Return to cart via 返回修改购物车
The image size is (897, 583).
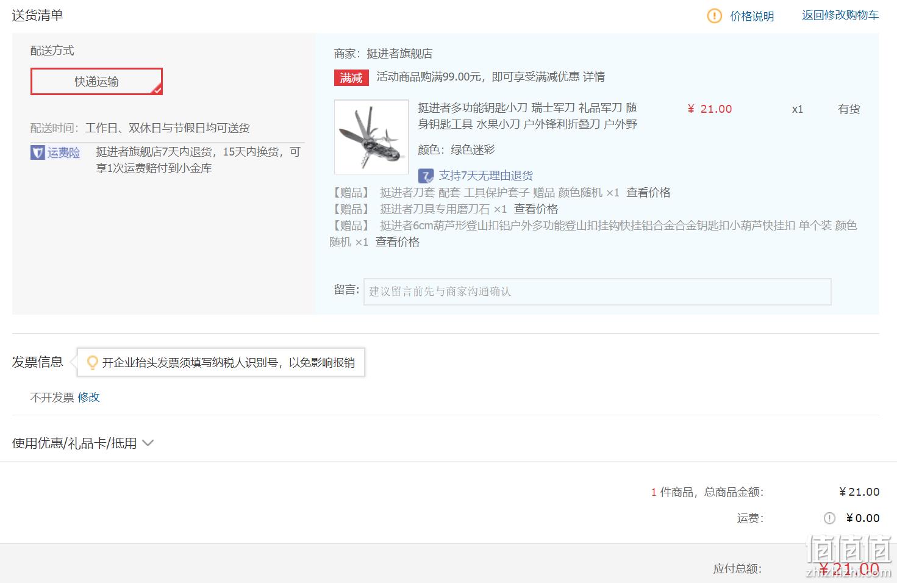coord(840,15)
